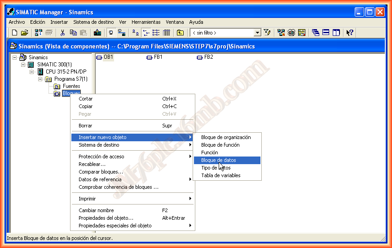The image size is (392, 248).
Task: Collapse the SIMATIC 300(1) tree node
Action: click(x=23, y=65)
